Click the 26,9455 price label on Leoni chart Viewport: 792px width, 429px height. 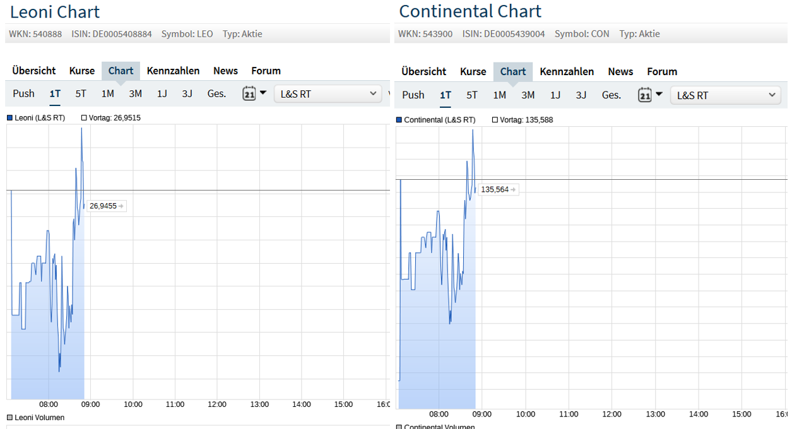104,206
